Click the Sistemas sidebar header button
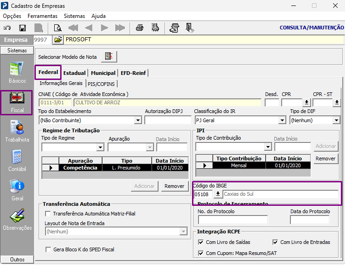Viewport: 345px width, 266px height. pyautogui.click(x=17, y=51)
